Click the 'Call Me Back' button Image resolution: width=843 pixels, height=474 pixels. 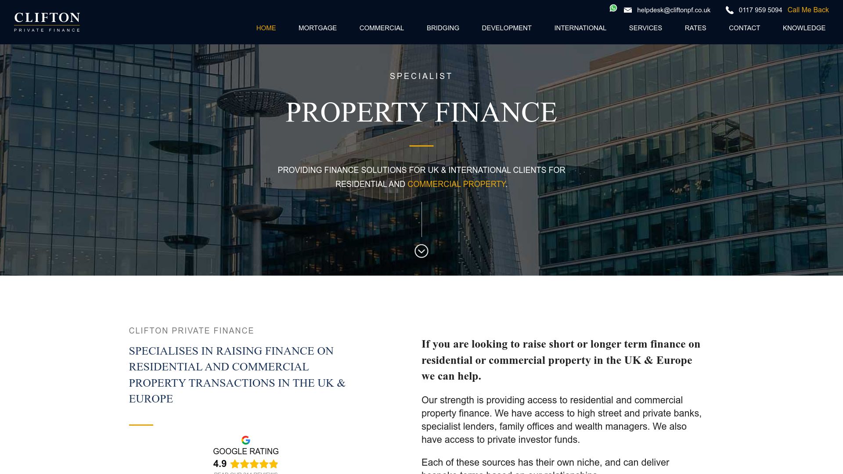click(x=808, y=9)
